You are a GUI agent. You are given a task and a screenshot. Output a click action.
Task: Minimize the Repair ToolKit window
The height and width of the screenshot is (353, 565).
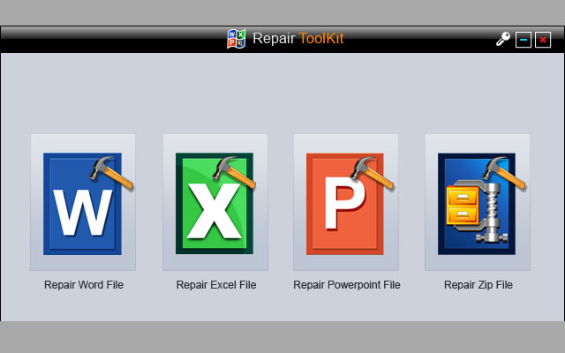point(524,39)
